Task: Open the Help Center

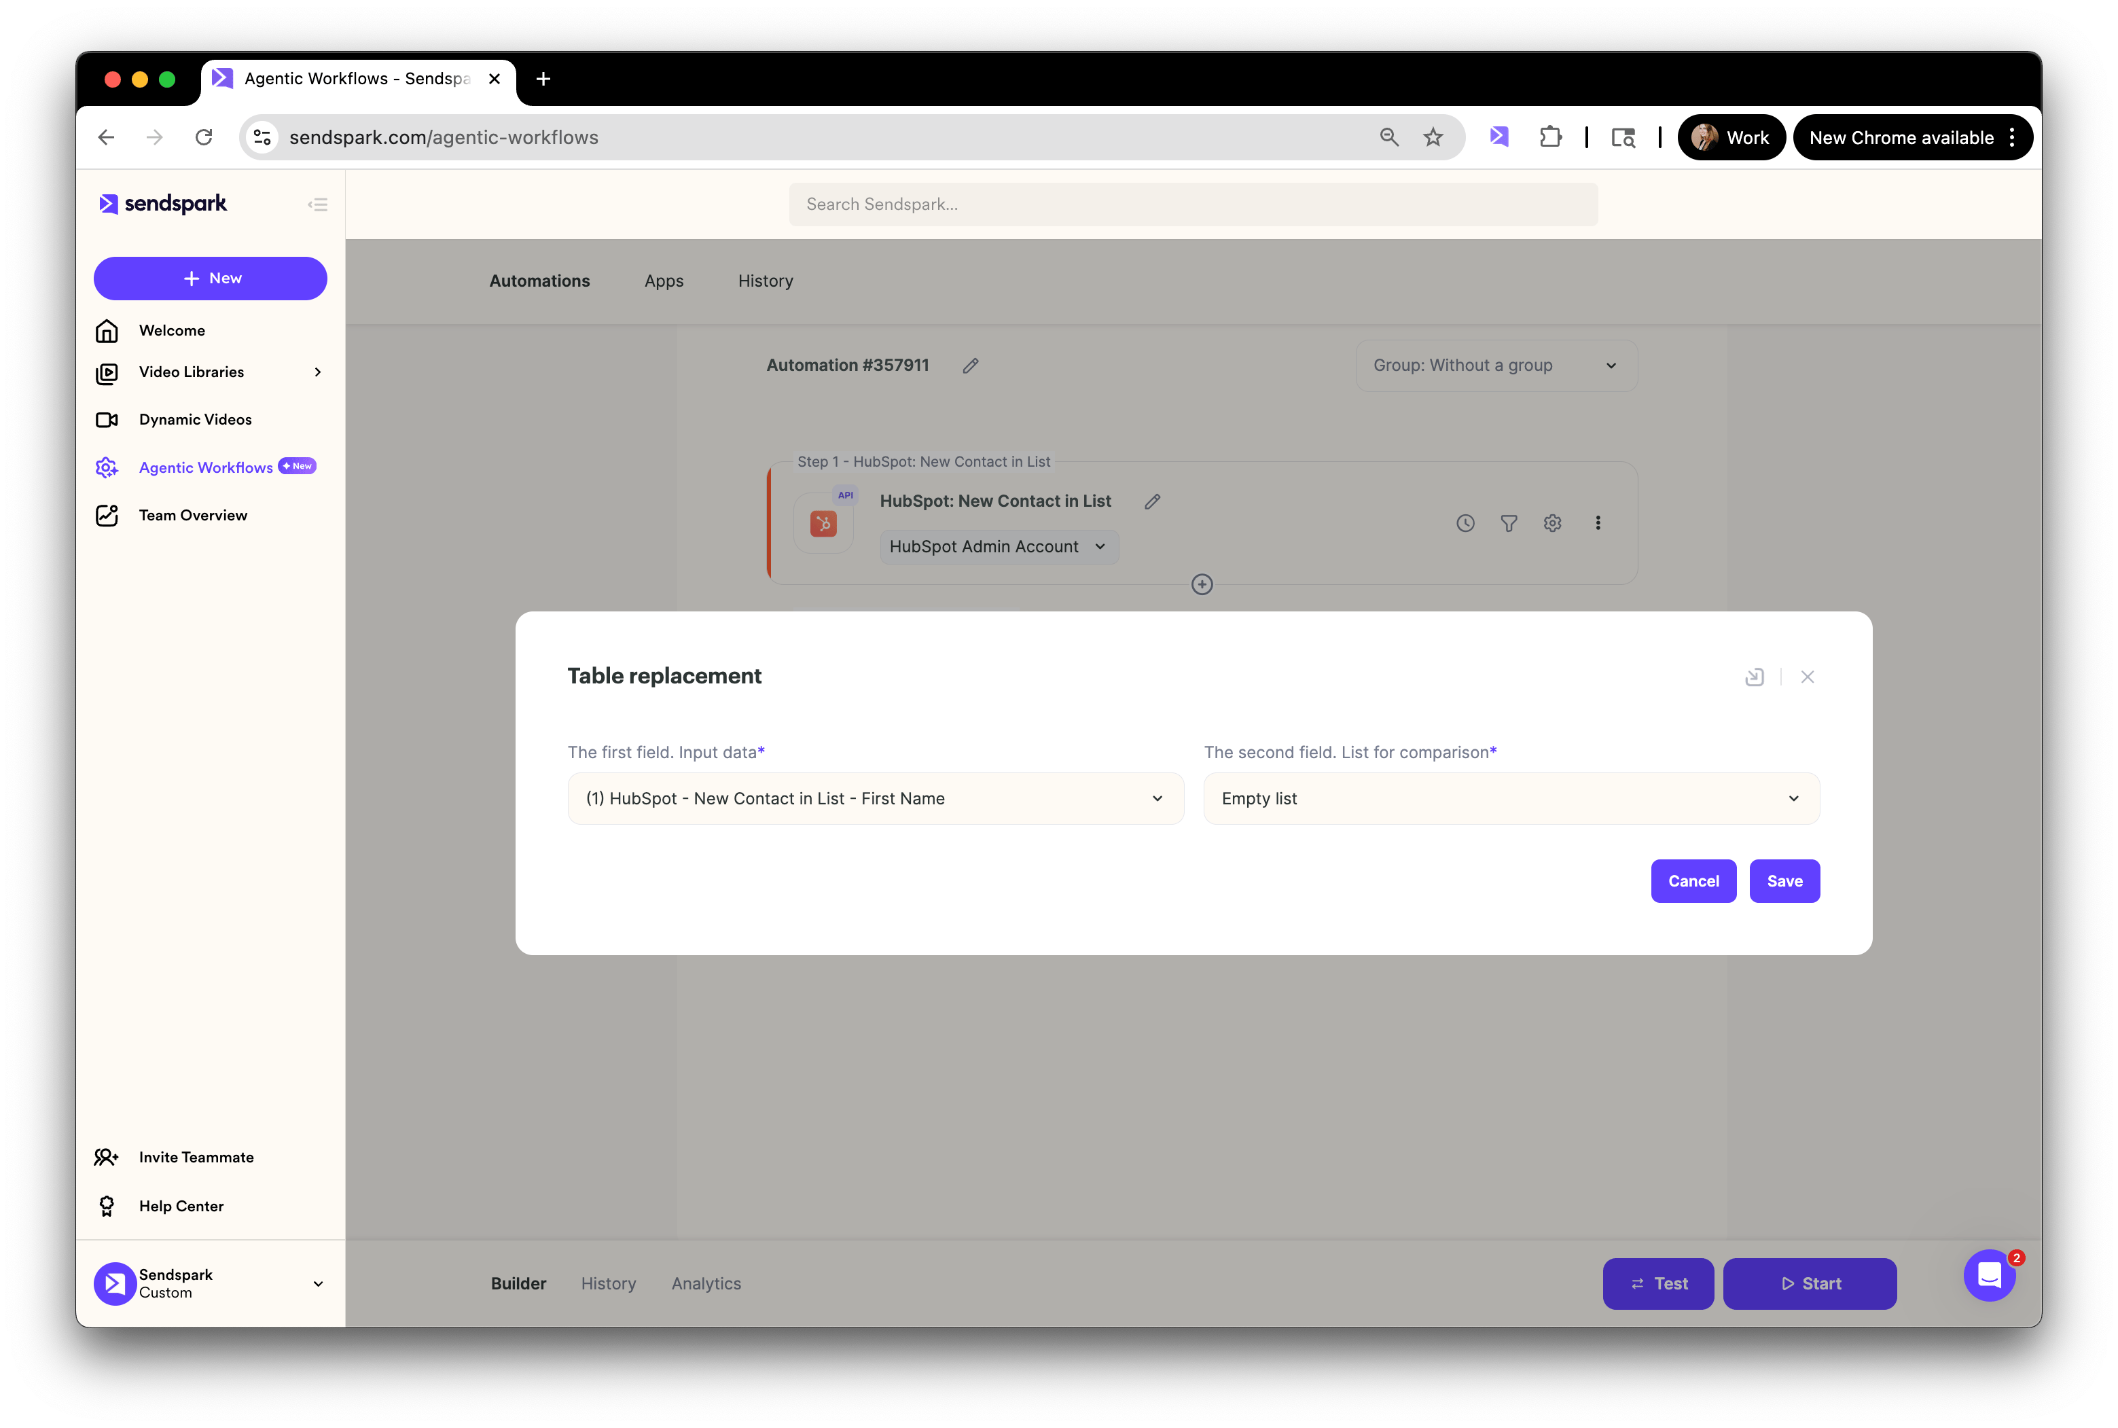Action: point(181,1206)
